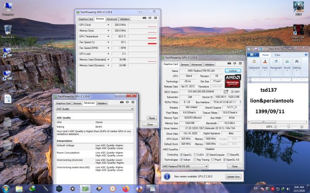
Task: Click the Lookup button
Action: click(x=233, y=71)
